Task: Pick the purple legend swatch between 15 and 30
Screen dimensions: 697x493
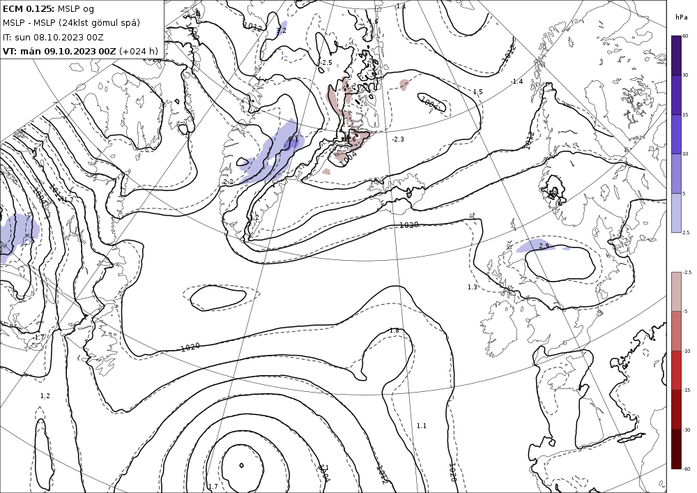Action: point(676,95)
